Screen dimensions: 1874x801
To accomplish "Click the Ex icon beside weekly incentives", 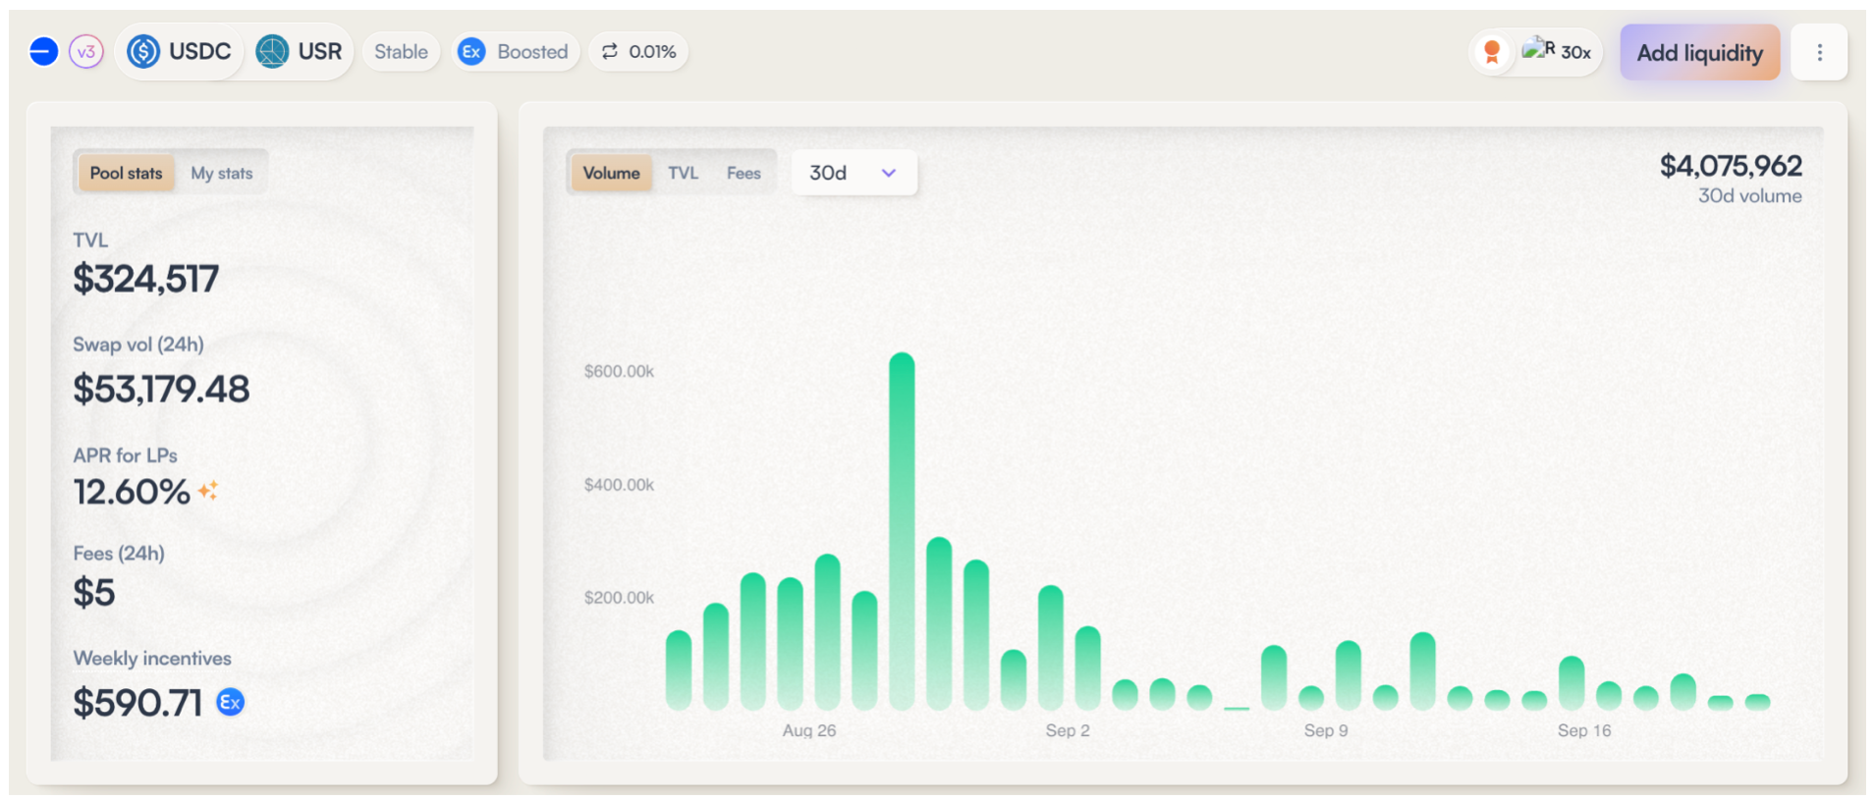I will click(230, 702).
